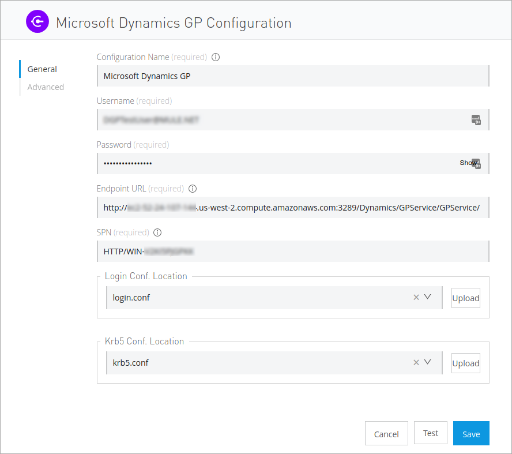Clear the login.conf selection with X
This screenshot has width=512, height=454.
pyautogui.click(x=416, y=298)
